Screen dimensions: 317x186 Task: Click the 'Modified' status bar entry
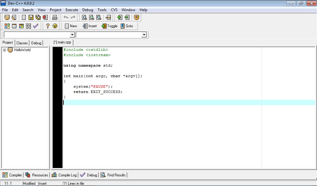click(29, 184)
